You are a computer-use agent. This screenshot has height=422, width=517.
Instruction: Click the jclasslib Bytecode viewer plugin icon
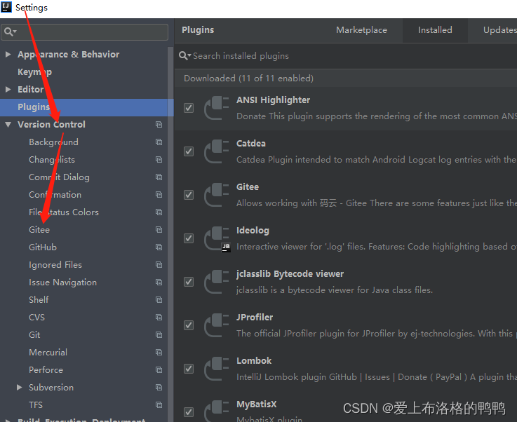pyautogui.click(x=216, y=282)
